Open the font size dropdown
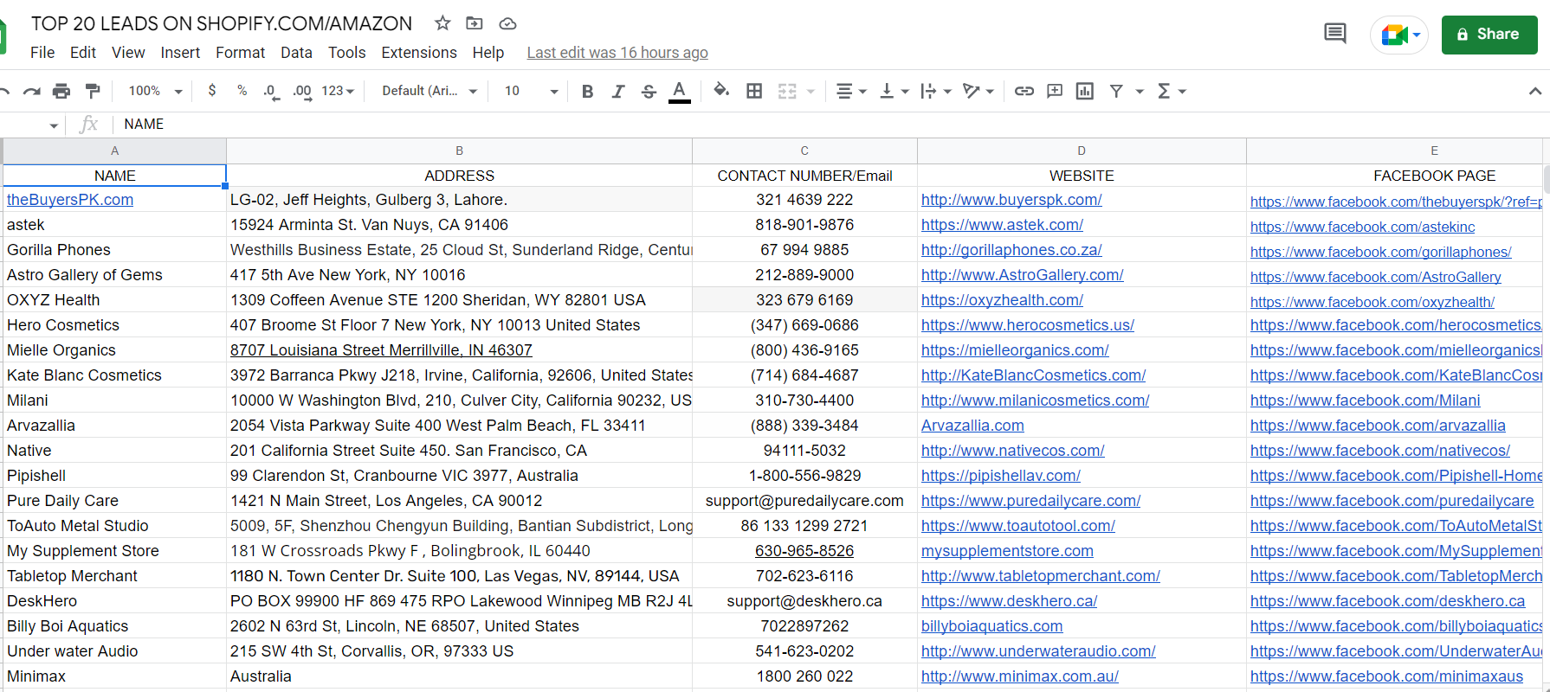 [x=532, y=91]
